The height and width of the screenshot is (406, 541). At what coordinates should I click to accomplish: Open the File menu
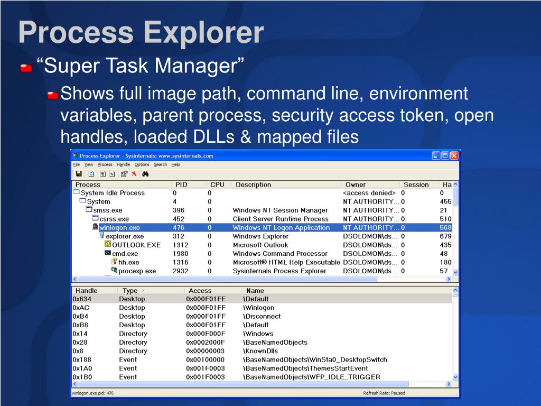(x=77, y=164)
